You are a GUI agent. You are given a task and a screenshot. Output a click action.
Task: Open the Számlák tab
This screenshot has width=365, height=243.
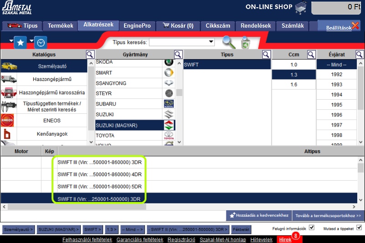pyautogui.click(x=292, y=26)
